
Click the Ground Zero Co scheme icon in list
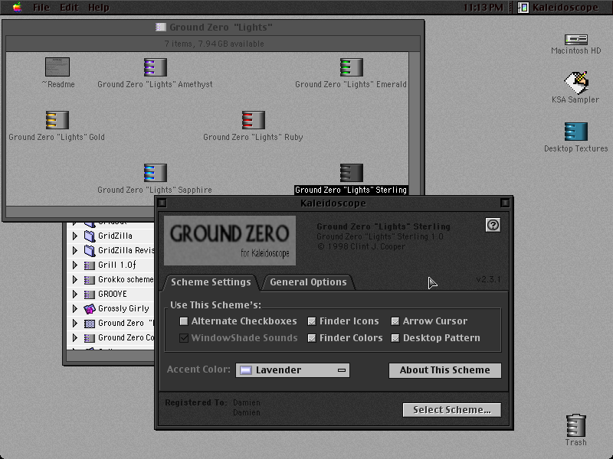[90, 338]
